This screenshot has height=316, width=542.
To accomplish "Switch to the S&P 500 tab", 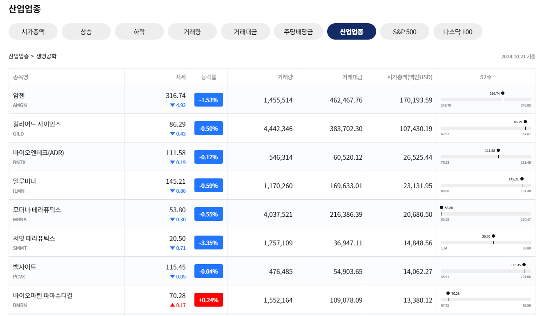I will point(405,31).
